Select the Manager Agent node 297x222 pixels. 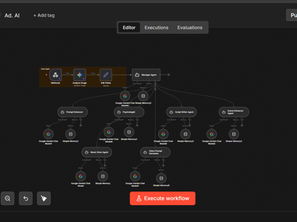click(146, 75)
